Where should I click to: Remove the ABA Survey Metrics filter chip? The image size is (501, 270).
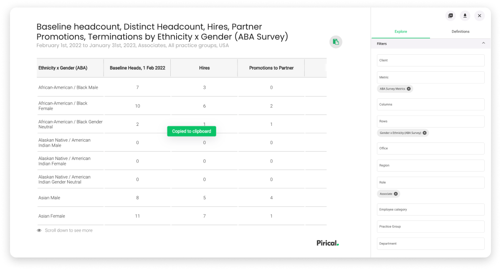(408, 88)
